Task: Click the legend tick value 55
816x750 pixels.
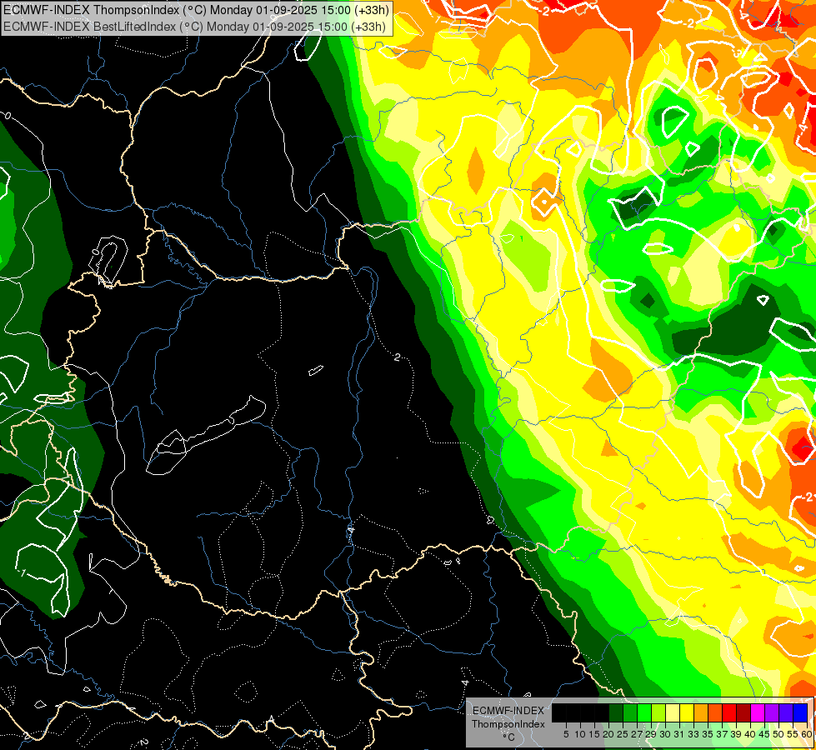Action: (x=793, y=734)
